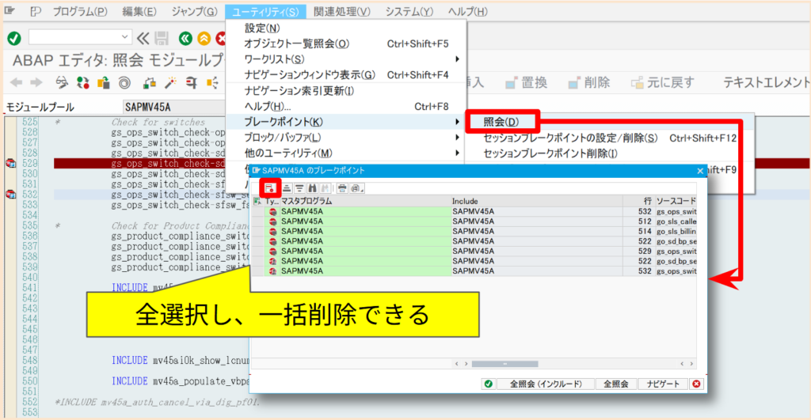Select 照会(D) in breakpoint submenu
This screenshot has width=811, height=420.
(501, 122)
